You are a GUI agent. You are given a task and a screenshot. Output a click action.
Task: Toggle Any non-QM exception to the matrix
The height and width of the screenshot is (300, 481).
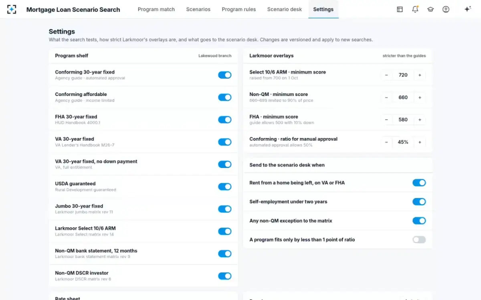419,221
